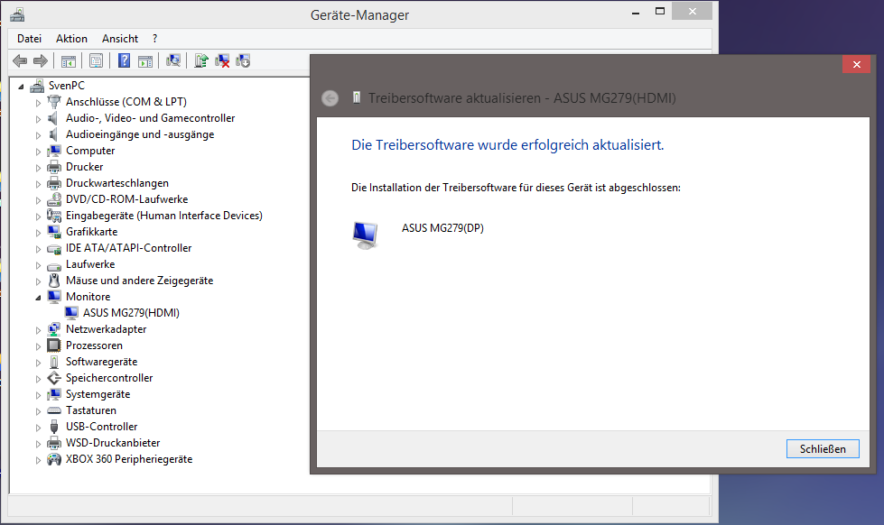884x525 pixels.
Task: Click the SvenPC computer icon
Action: click(37, 86)
